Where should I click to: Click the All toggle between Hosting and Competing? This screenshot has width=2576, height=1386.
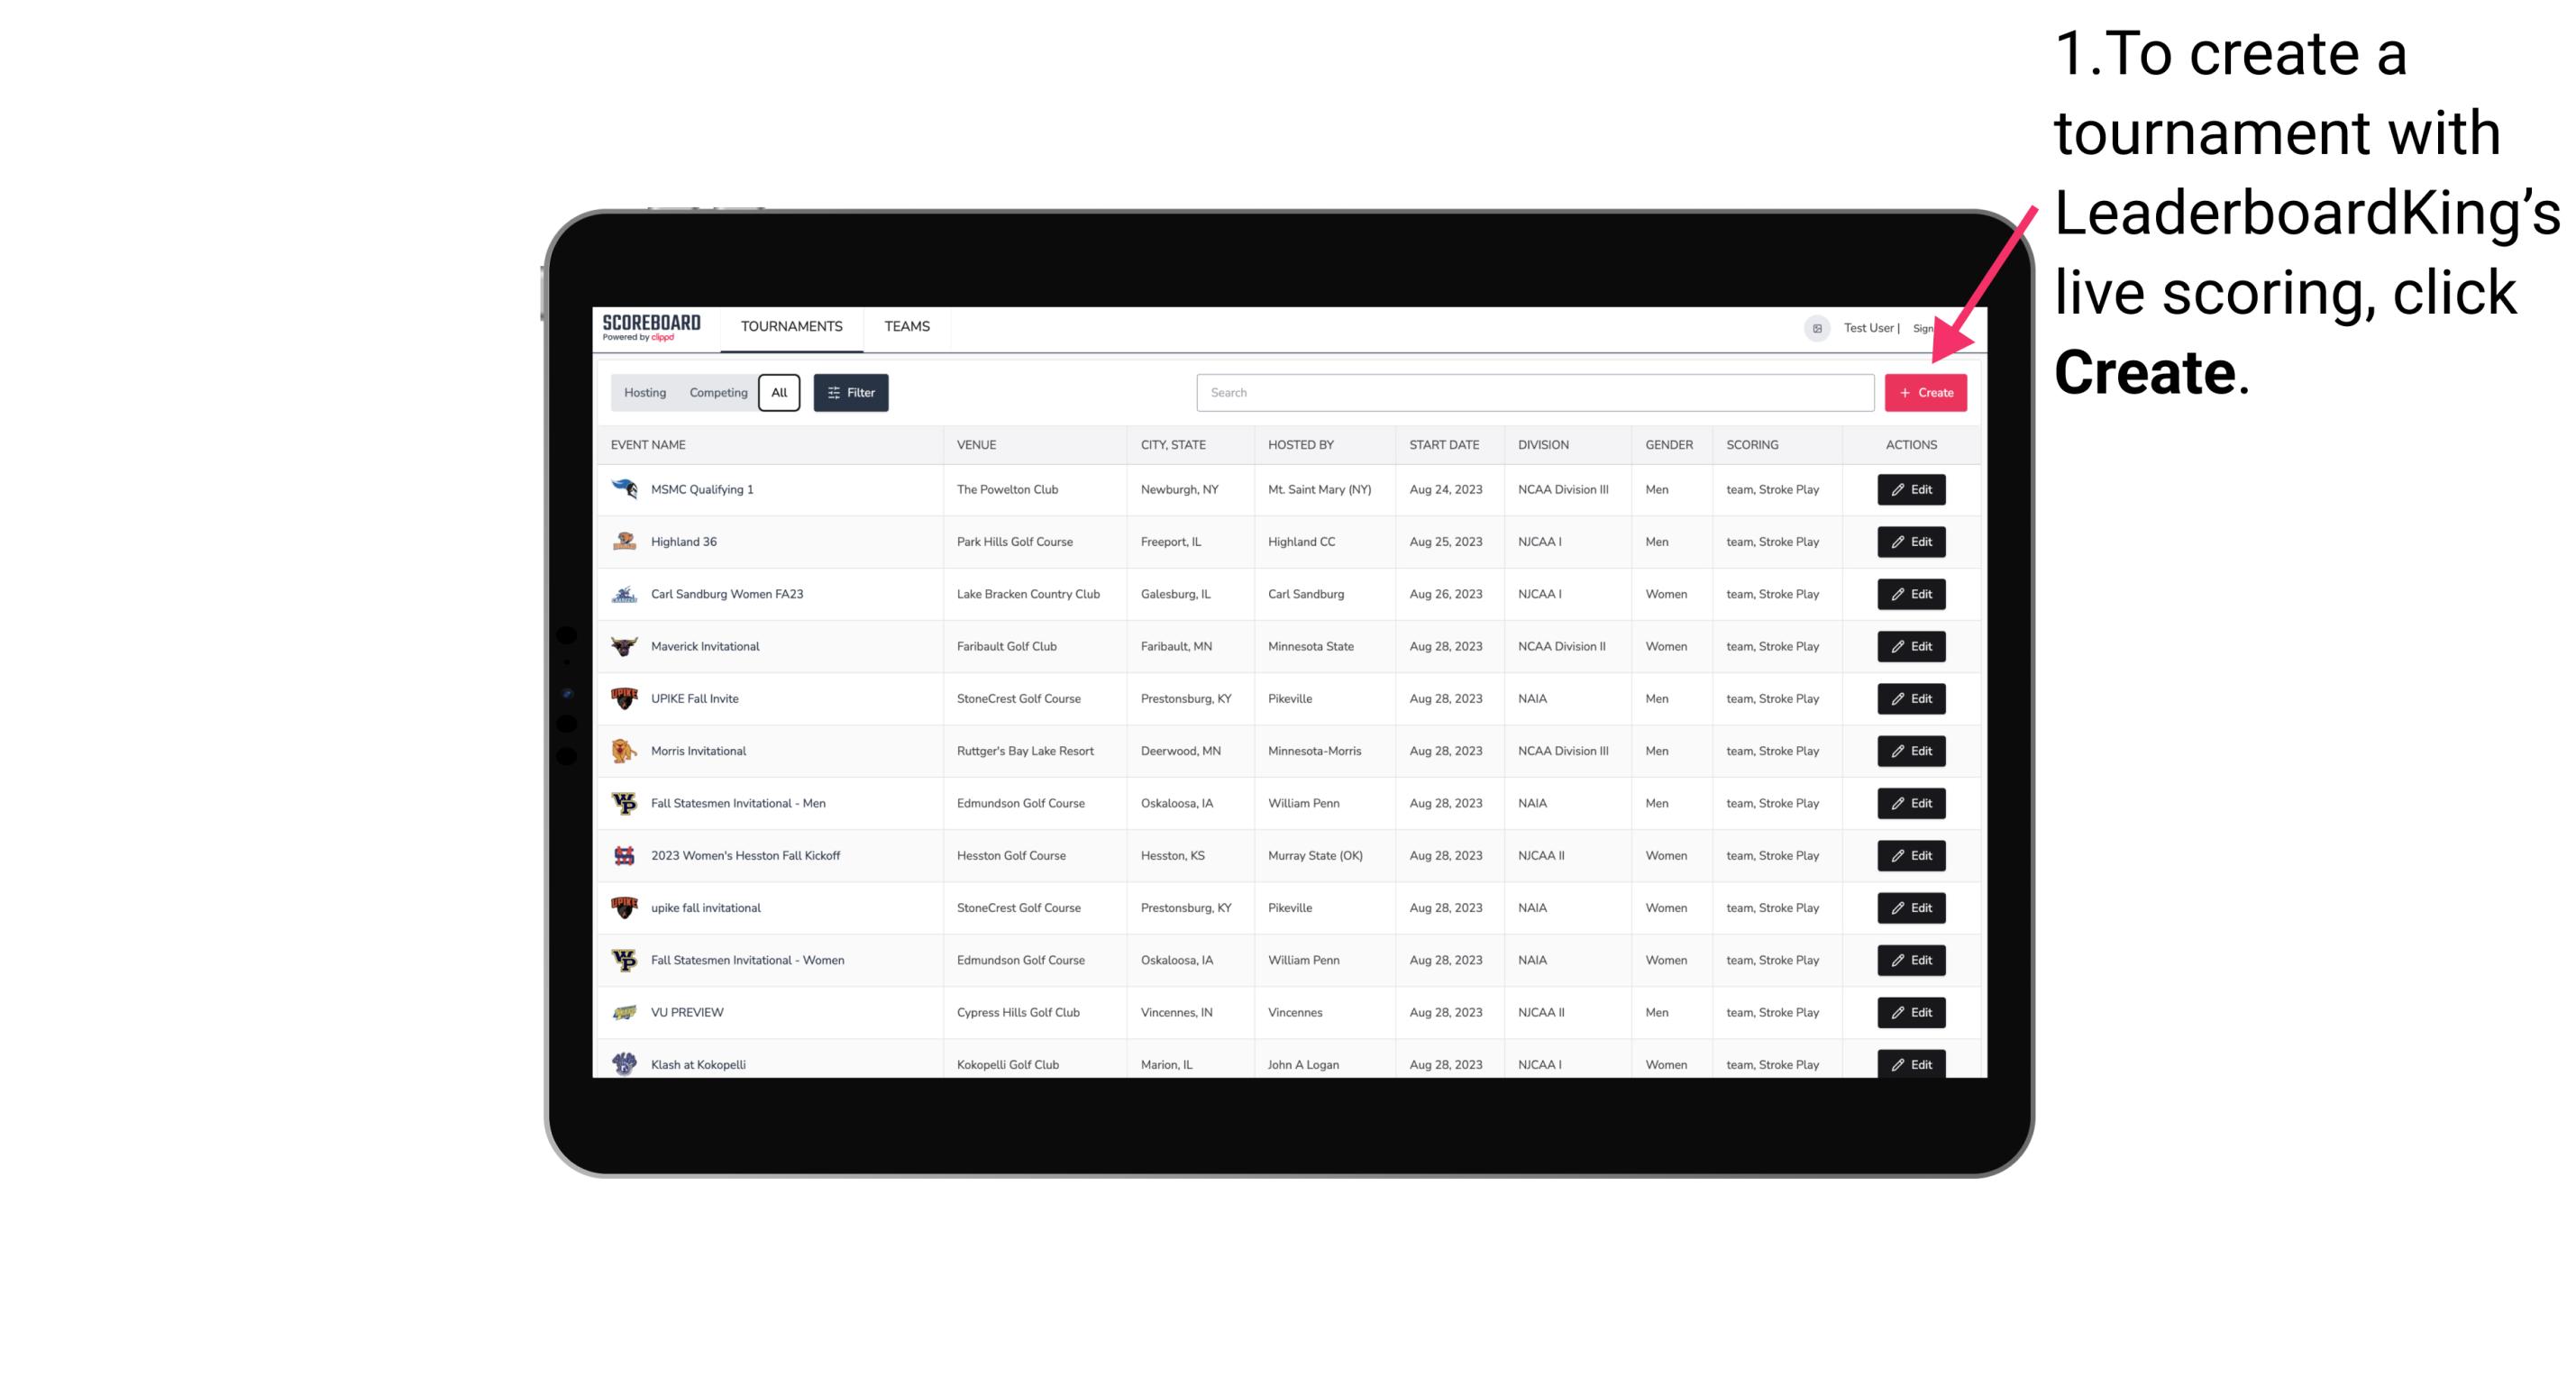point(779,393)
